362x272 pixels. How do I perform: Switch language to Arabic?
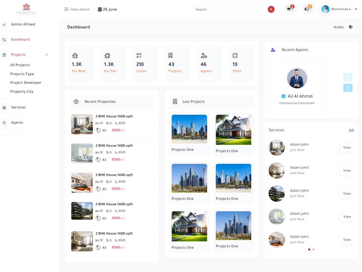tap(339, 27)
